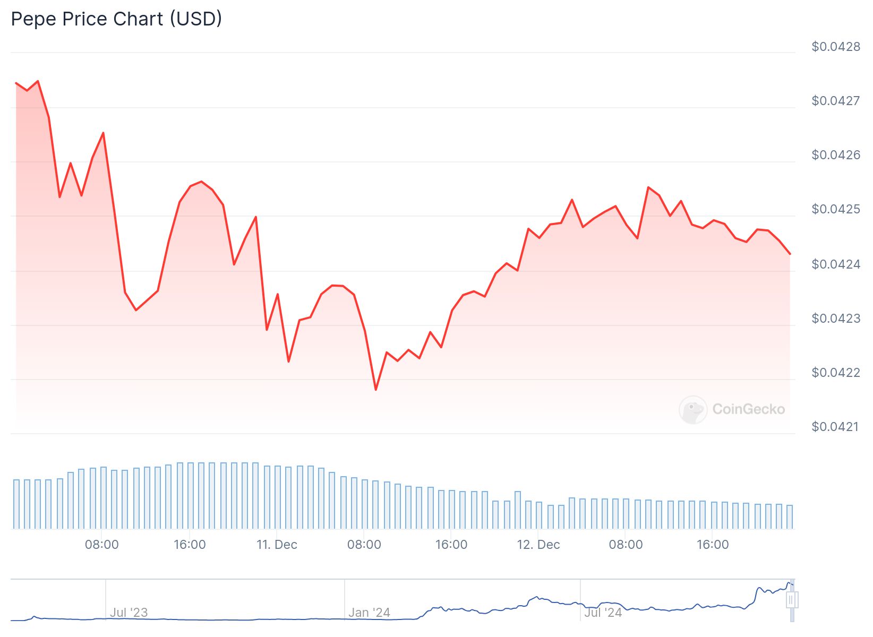Click the $0.0427 price axis label
This screenshot has width=873, height=637.
tap(836, 101)
